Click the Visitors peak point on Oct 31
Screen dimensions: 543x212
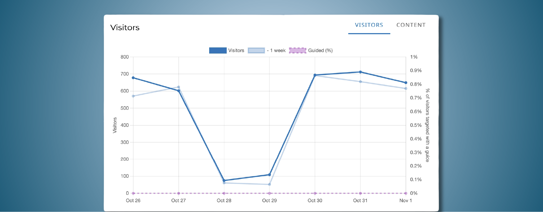point(360,72)
